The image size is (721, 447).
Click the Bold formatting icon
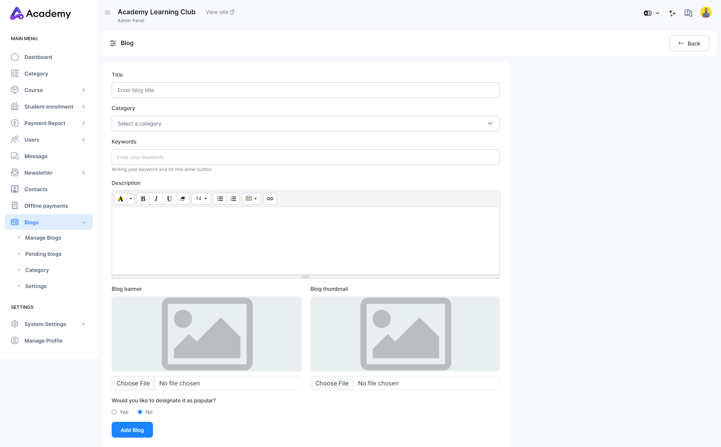[x=143, y=199]
